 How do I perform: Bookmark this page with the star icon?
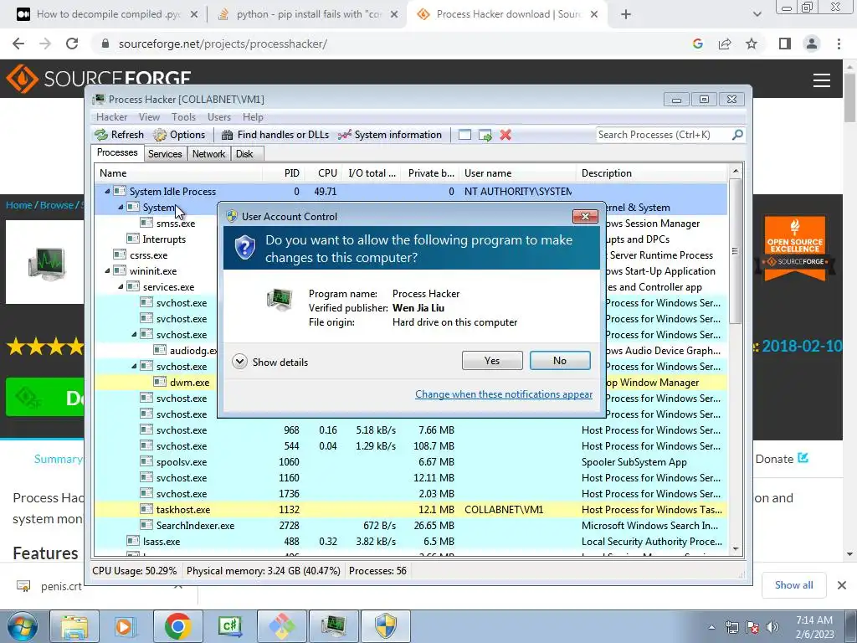[x=752, y=44]
